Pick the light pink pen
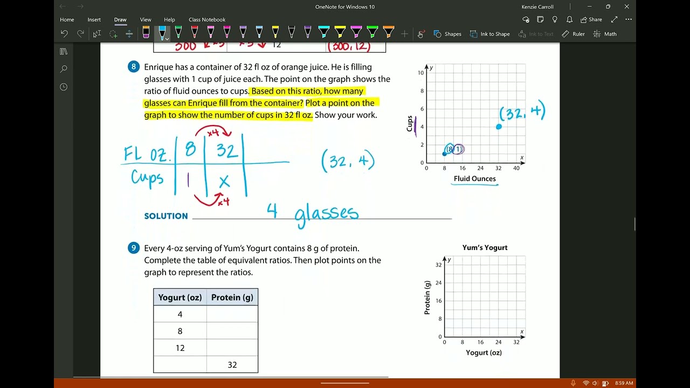The height and width of the screenshot is (388, 690). pos(211,33)
